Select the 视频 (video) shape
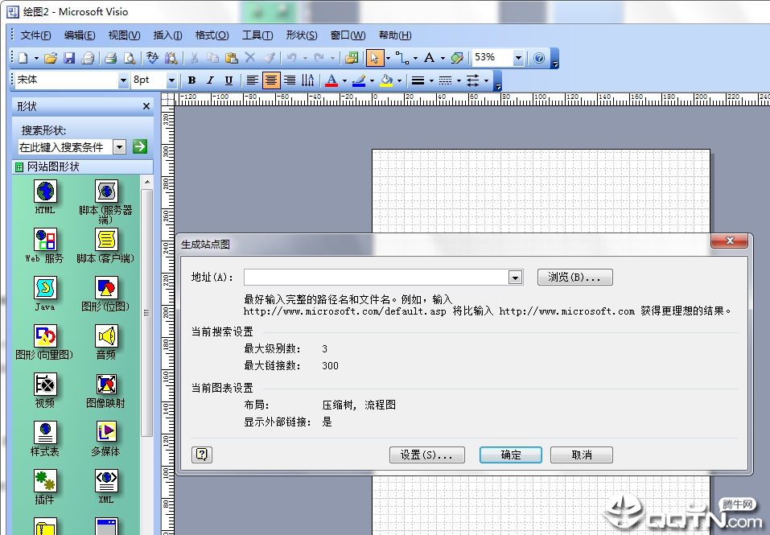The height and width of the screenshot is (535, 770). click(x=44, y=386)
